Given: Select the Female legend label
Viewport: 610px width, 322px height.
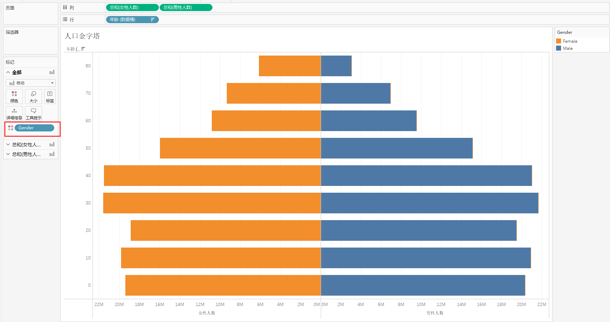Looking at the screenshot, I should (570, 41).
